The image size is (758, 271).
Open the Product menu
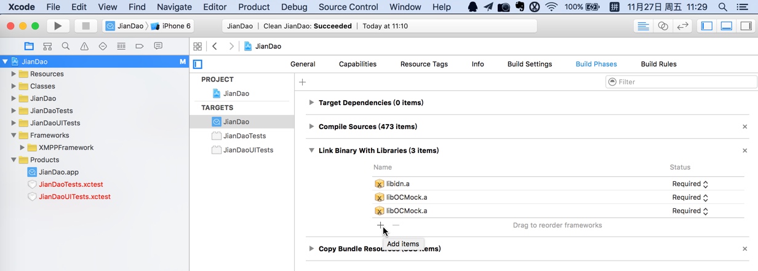[254, 7]
